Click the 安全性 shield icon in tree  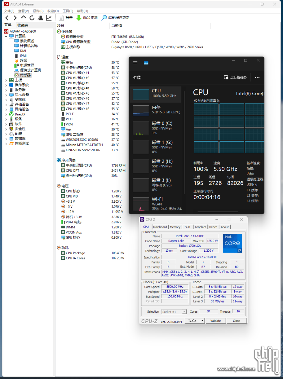(12, 129)
